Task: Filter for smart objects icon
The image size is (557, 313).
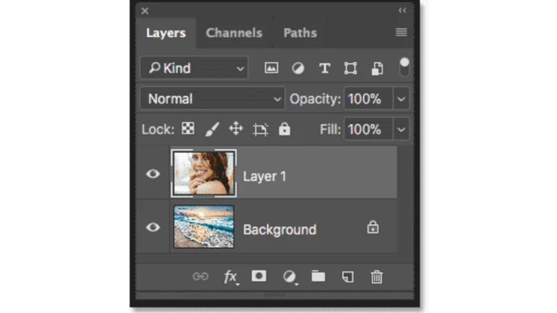Action: (x=377, y=68)
